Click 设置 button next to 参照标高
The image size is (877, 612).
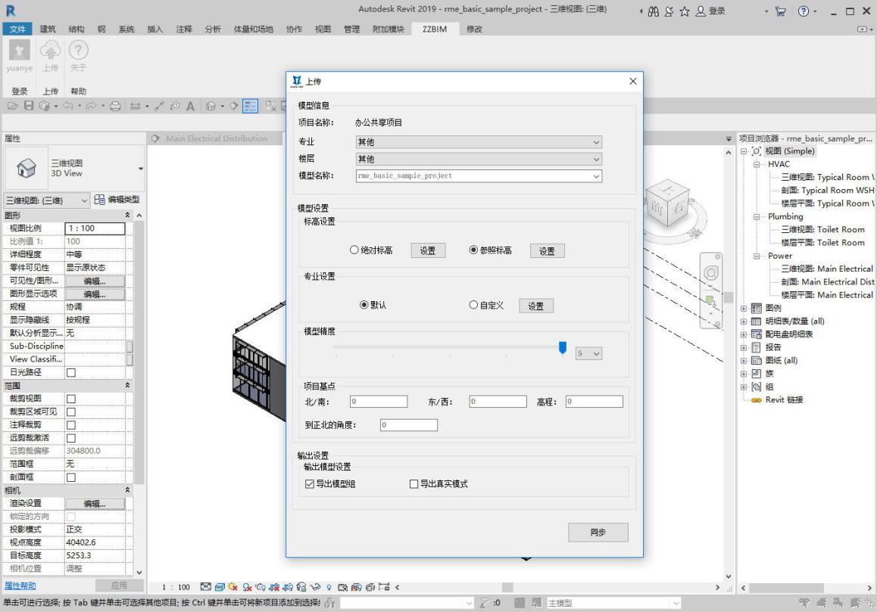point(547,251)
